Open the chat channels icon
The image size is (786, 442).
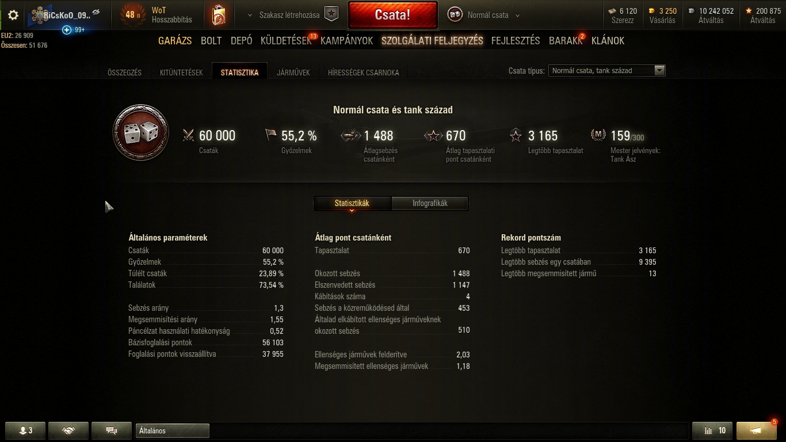(112, 430)
